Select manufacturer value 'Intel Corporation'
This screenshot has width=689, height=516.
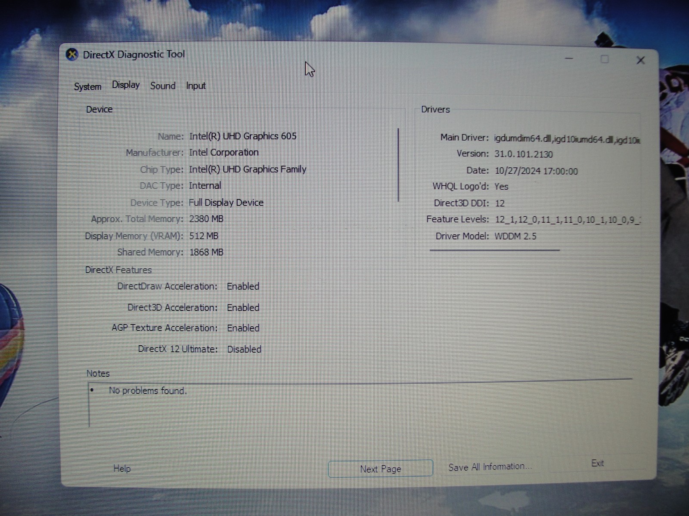tap(223, 152)
